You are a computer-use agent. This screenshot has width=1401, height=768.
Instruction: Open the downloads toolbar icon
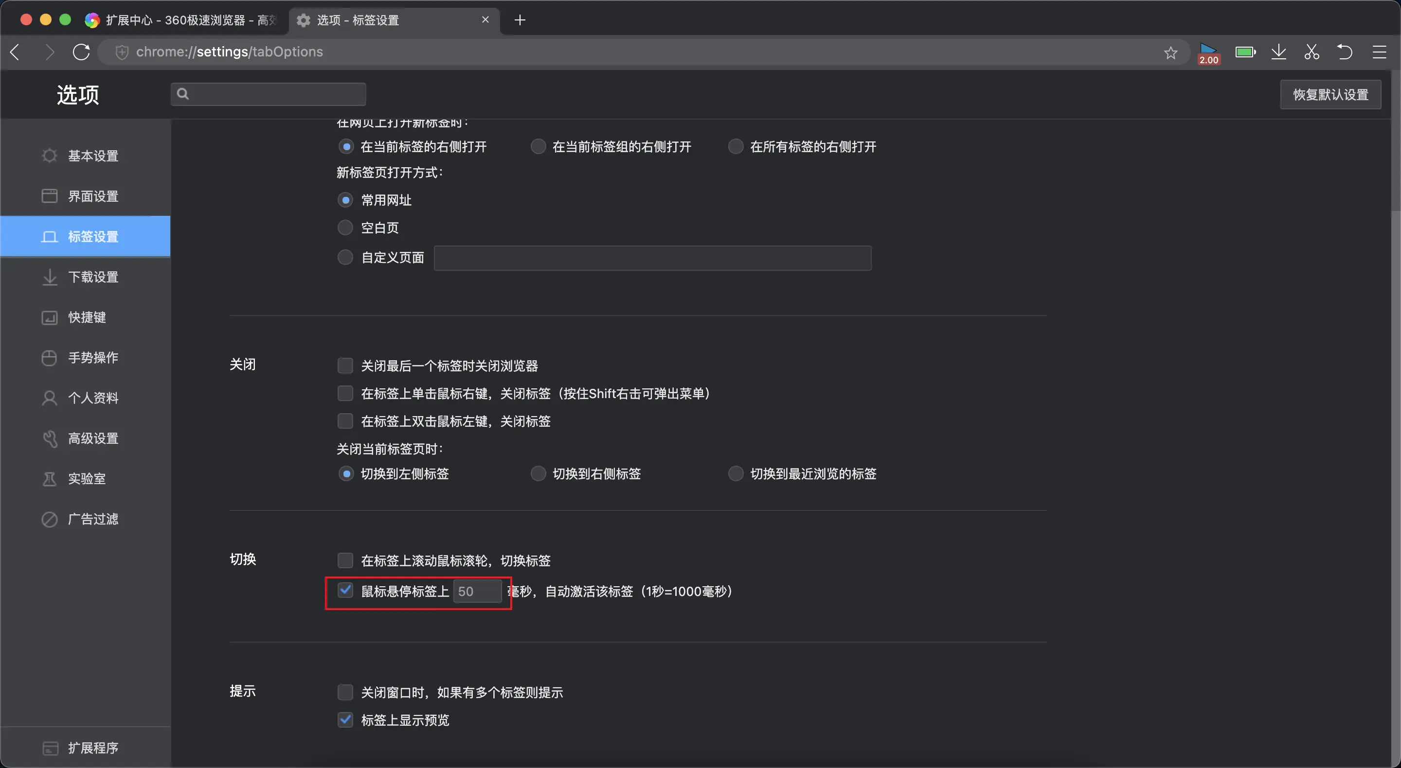[1279, 52]
